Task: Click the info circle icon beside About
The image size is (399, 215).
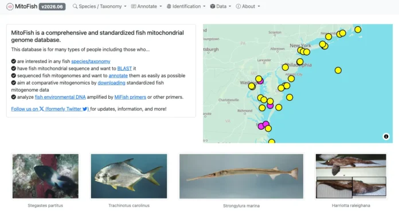Action: point(238,6)
